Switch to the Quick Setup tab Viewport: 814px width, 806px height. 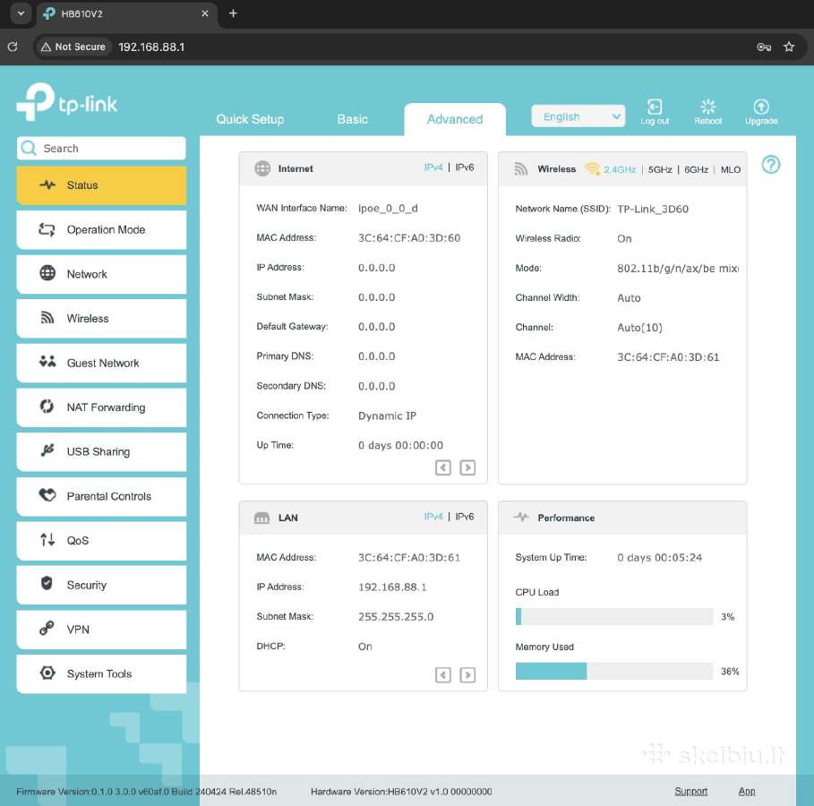click(250, 119)
